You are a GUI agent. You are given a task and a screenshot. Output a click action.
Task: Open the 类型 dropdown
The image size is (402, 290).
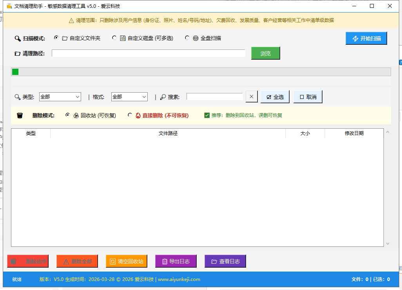tap(60, 97)
